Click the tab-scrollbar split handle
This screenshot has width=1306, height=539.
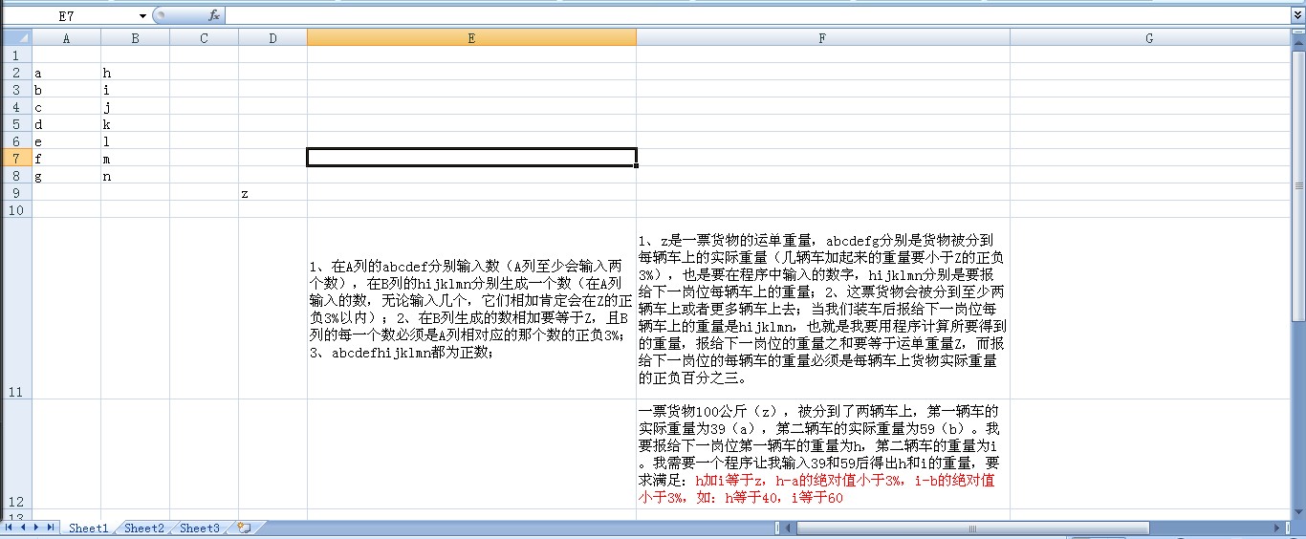tap(777, 528)
